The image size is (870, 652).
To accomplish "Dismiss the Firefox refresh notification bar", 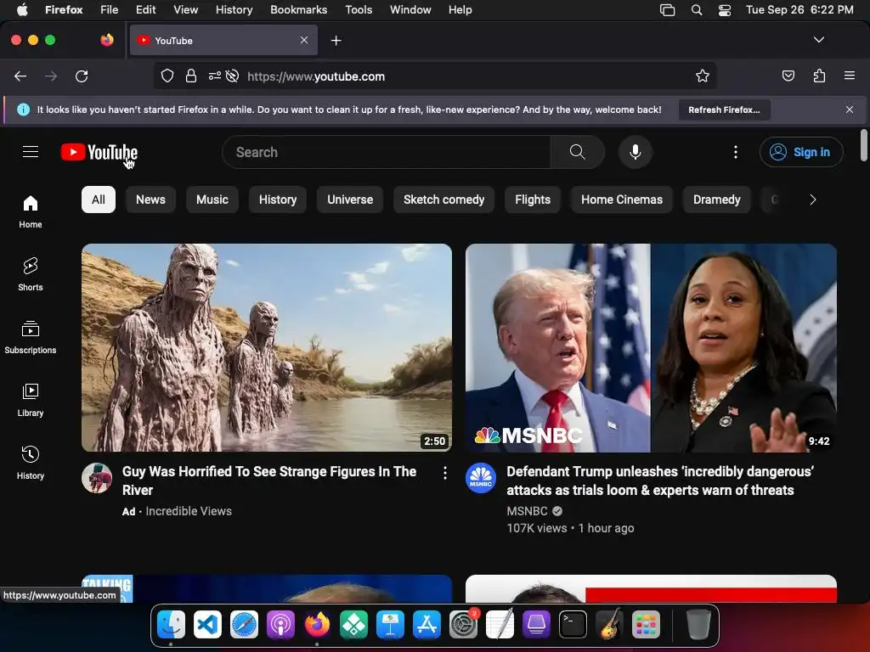I will (x=850, y=110).
